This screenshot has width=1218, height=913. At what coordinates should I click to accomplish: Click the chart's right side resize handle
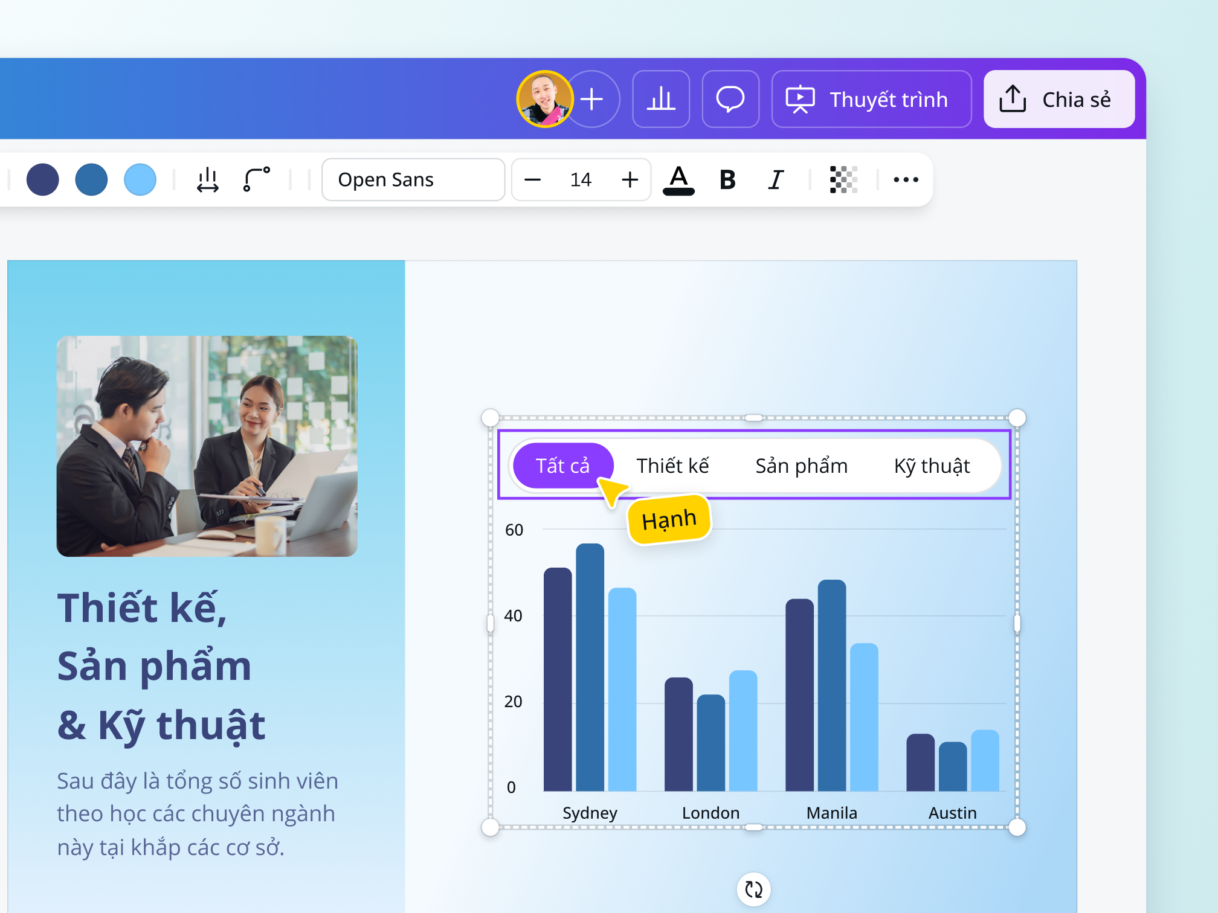[x=1017, y=623]
